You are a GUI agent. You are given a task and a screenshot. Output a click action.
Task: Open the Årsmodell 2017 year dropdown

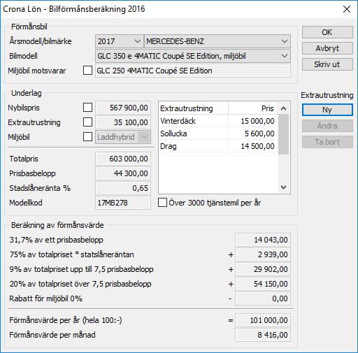click(x=119, y=41)
